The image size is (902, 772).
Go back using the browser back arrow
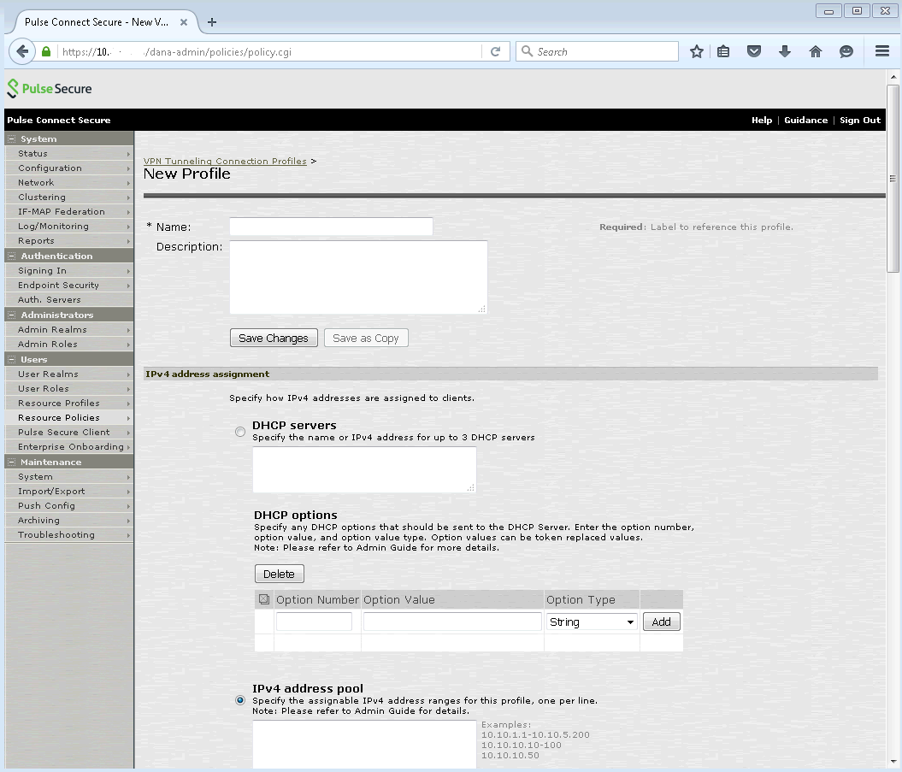(x=22, y=52)
